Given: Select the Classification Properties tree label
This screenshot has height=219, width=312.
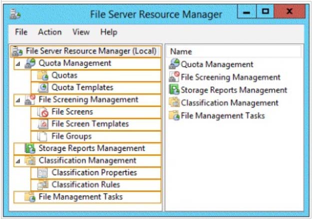Looking at the screenshot, I should coord(94,173).
